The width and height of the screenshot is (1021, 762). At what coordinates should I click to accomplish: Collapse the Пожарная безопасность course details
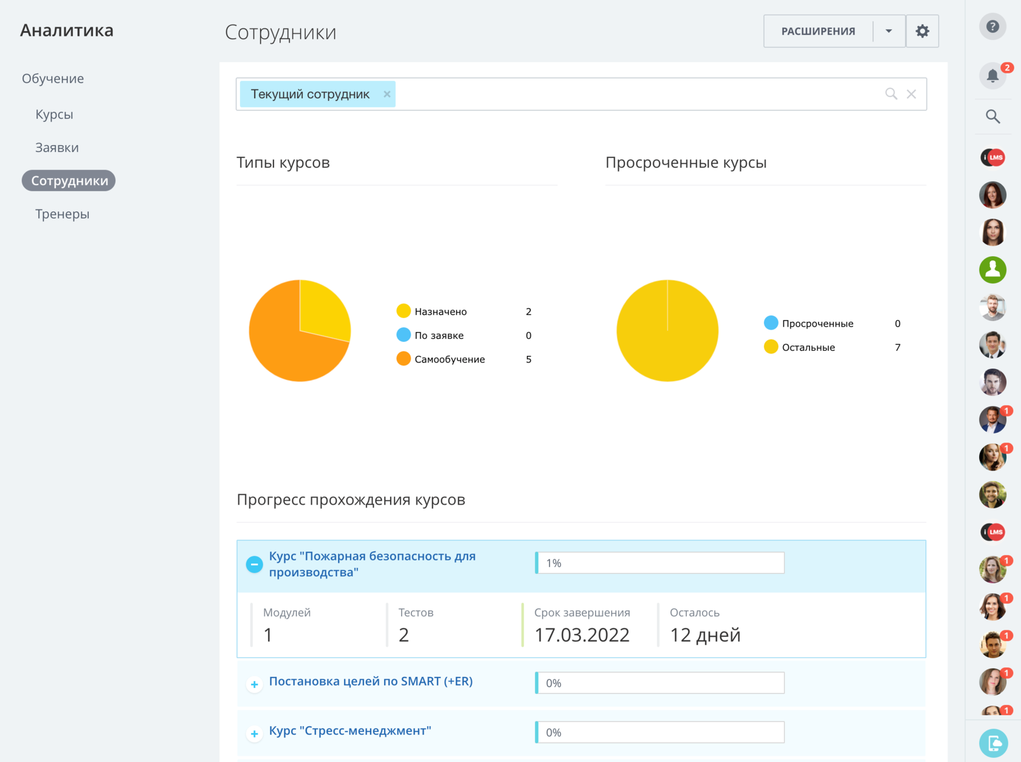tap(254, 564)
